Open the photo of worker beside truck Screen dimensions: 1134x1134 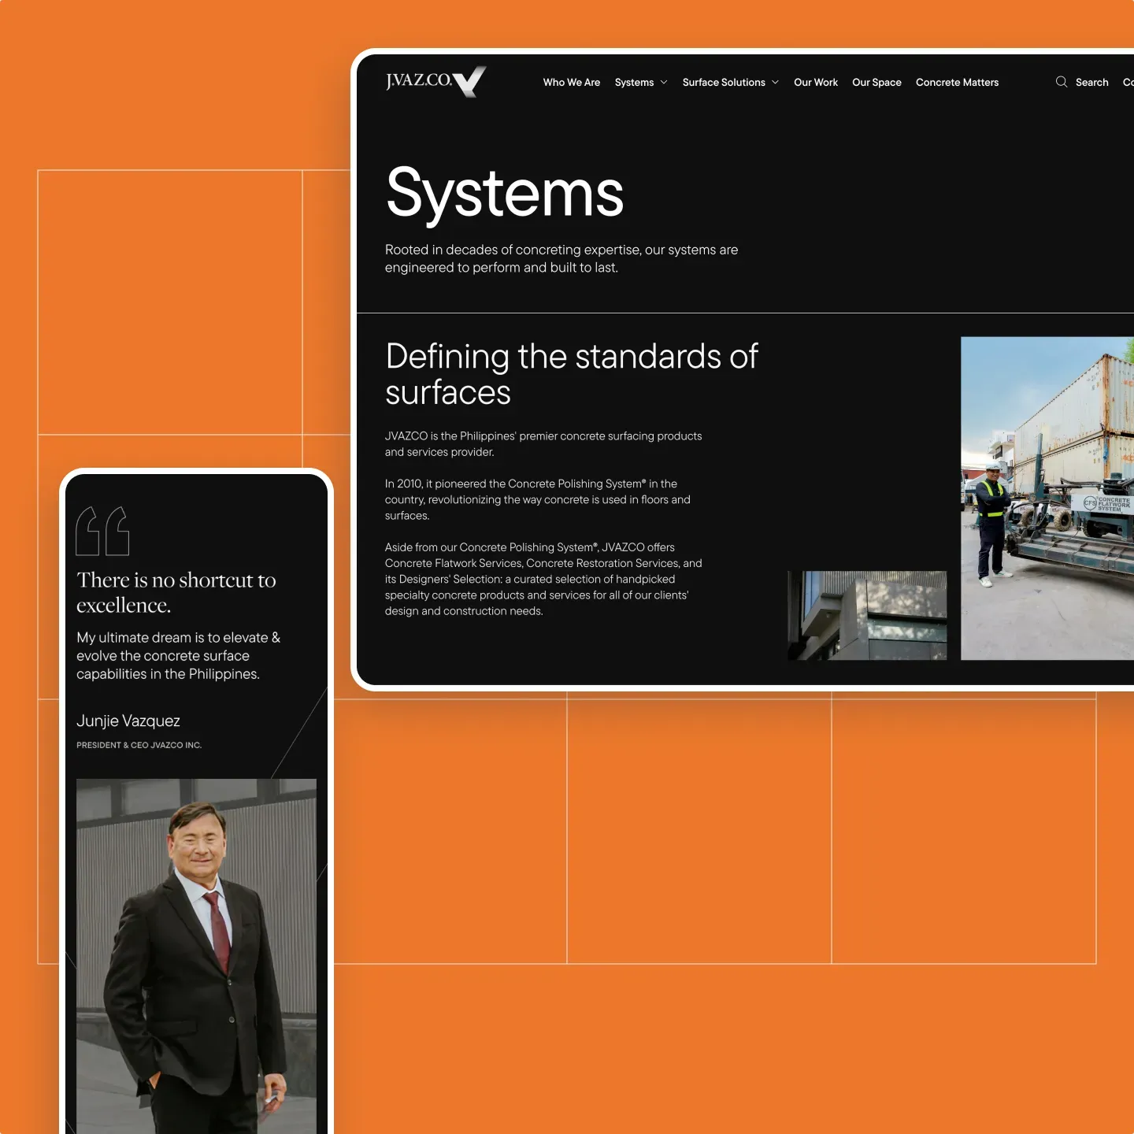[x=1047, y=498]
